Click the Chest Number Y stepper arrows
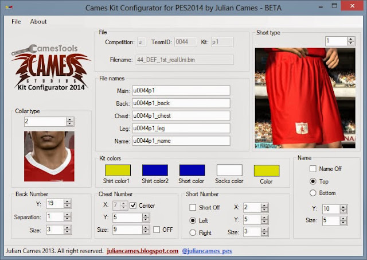This screenshot has height=260, width=367. pos(146,218)
